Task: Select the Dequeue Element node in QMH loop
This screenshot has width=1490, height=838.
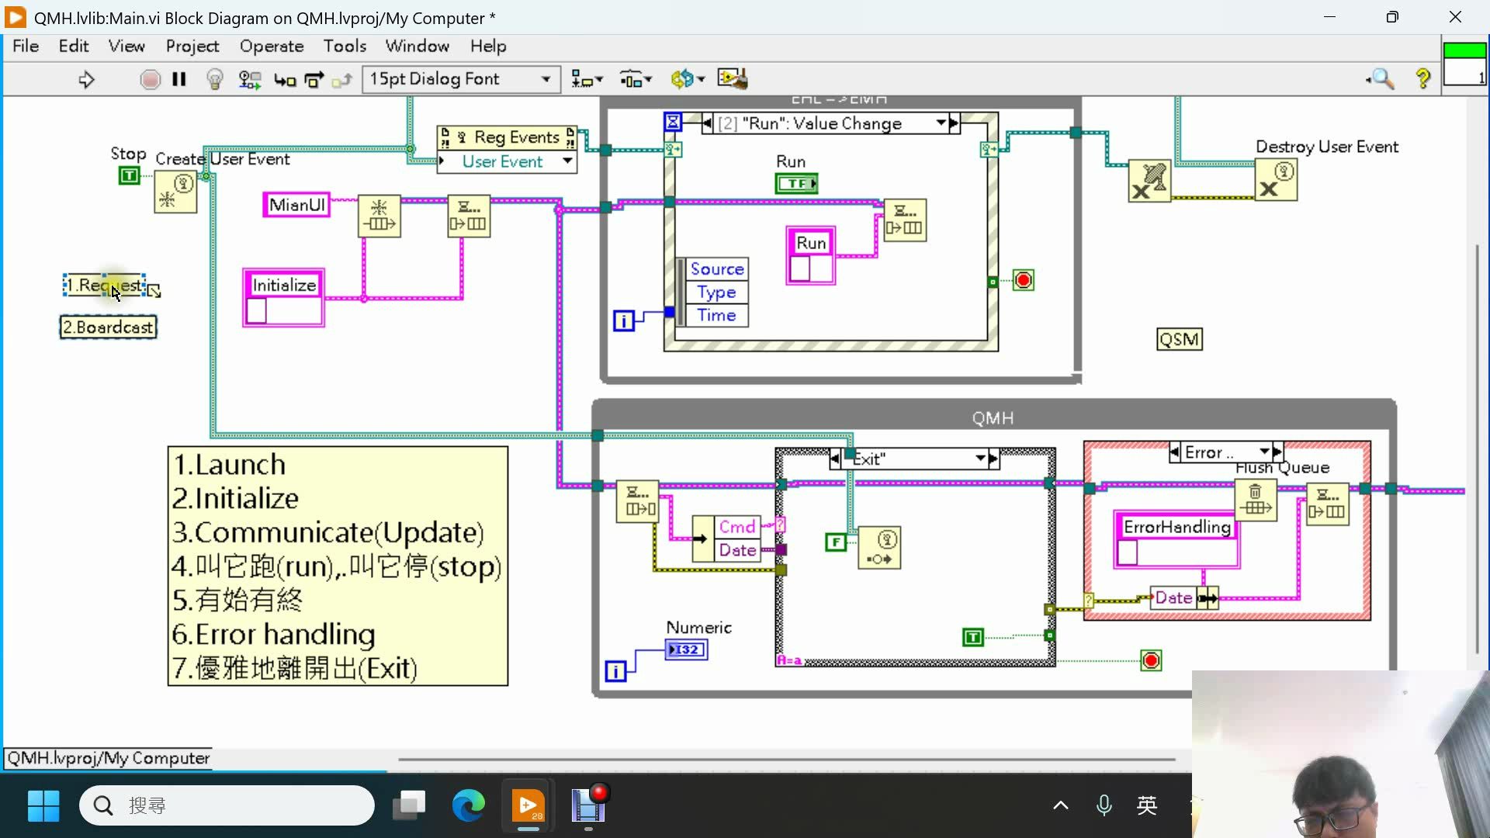Action: (x=638, y=501)
